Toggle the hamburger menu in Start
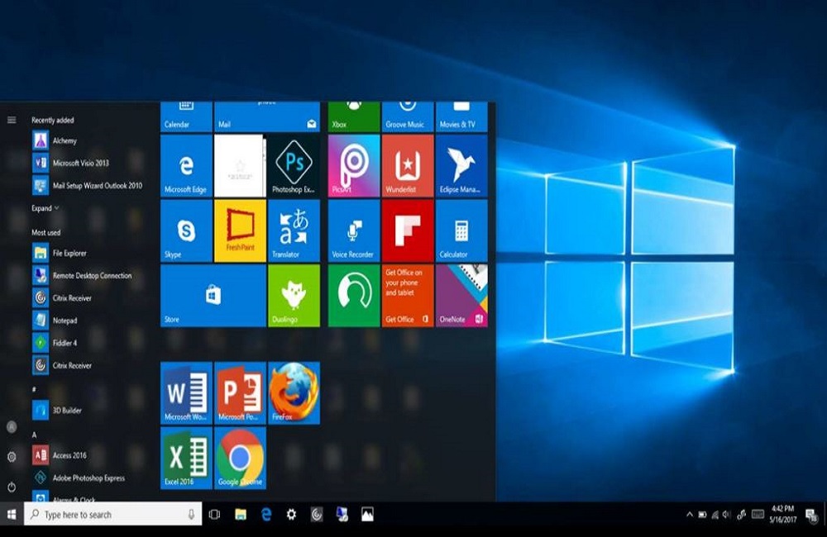827x537 pixels. (x=12, y=120)
